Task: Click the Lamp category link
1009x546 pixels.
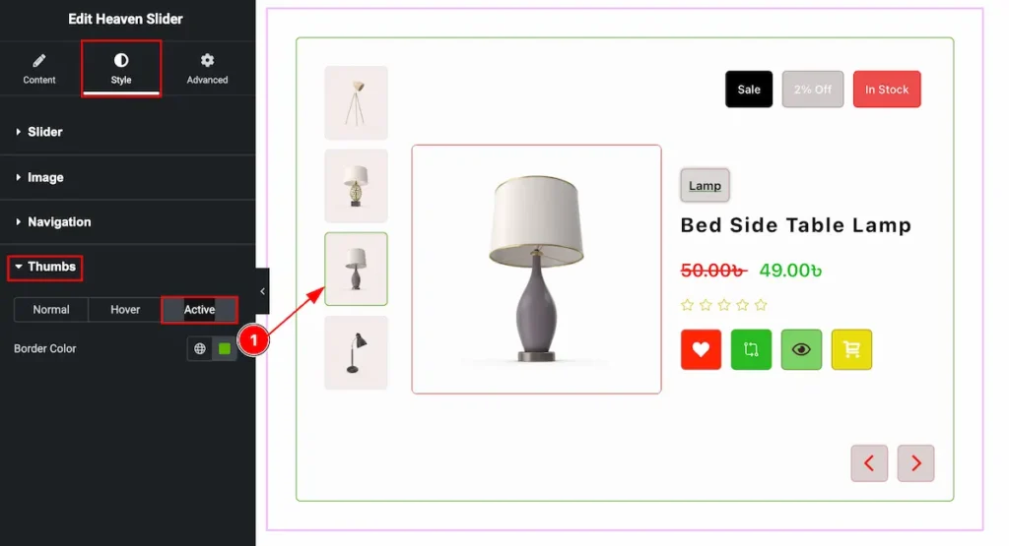Action: click(705, 186)
